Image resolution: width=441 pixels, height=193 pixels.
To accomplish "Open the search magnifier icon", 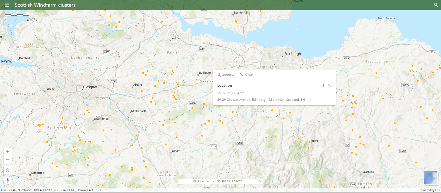I will [436, 5].
